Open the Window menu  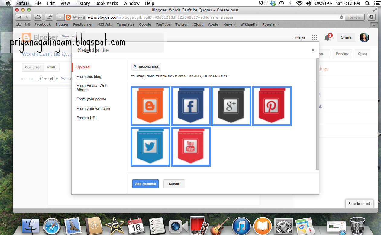coord(131,3)
